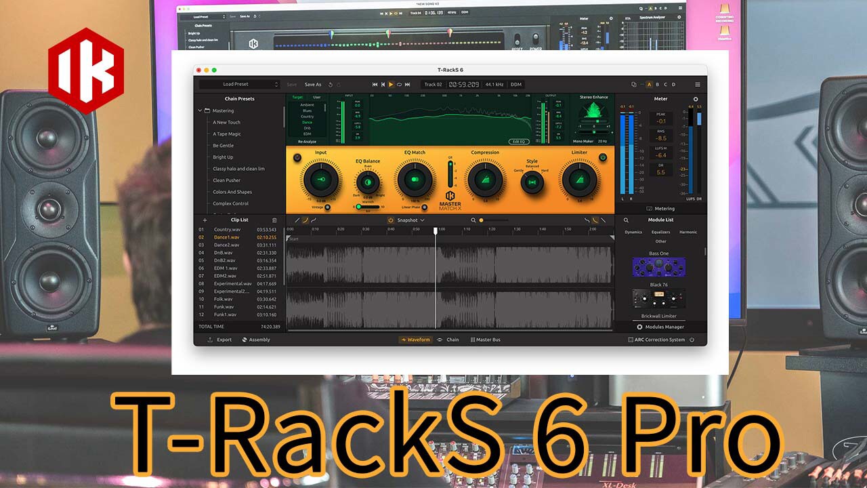The image size is (867, 488).
Task: Click the Modules Manager button
Action: point(660,327)
